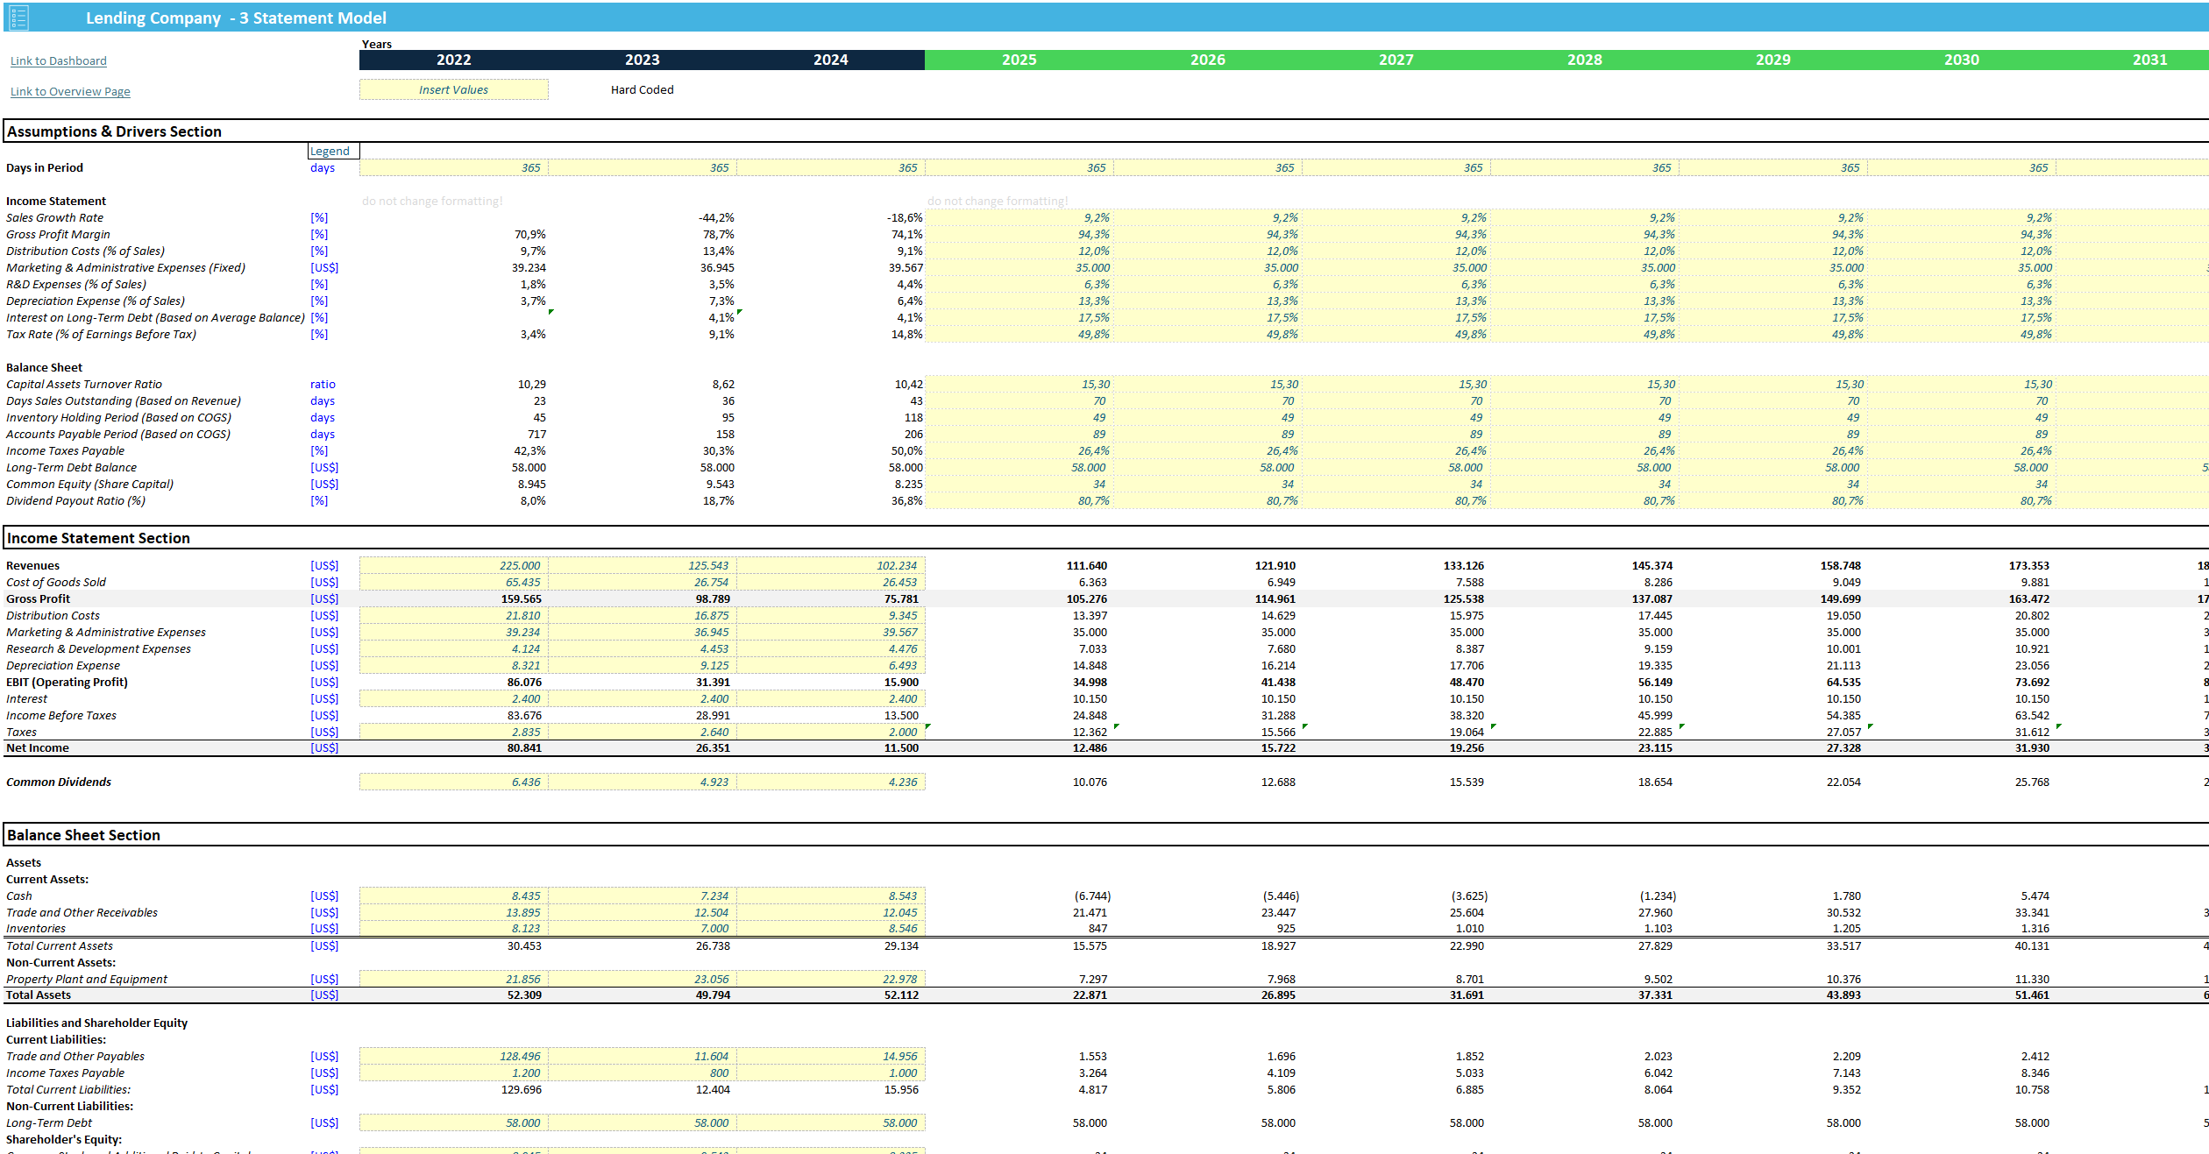Edit the Gross Profit Margin 2026 assumption cell
This screenshot has height=1154, width=2209.
[x=1207, y=234]
